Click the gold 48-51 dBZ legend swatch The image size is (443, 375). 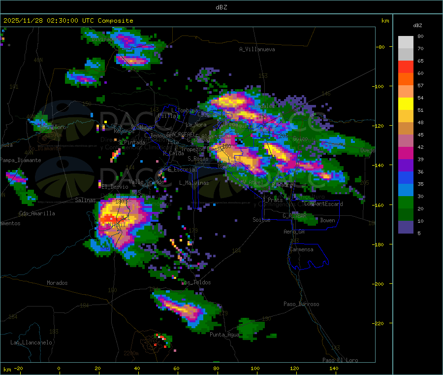406,116
